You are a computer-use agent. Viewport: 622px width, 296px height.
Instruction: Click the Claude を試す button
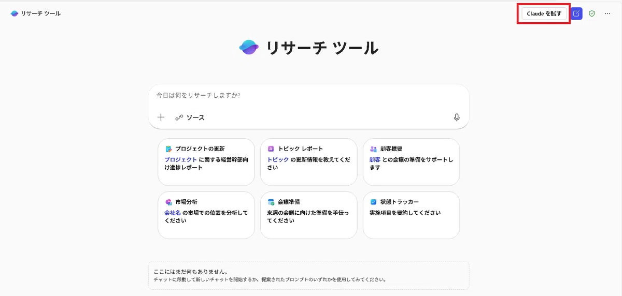click(x=544, y=13)
